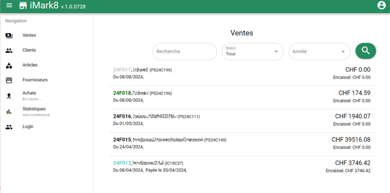Go to Fournisseurs in navigation

click(35, 80)
